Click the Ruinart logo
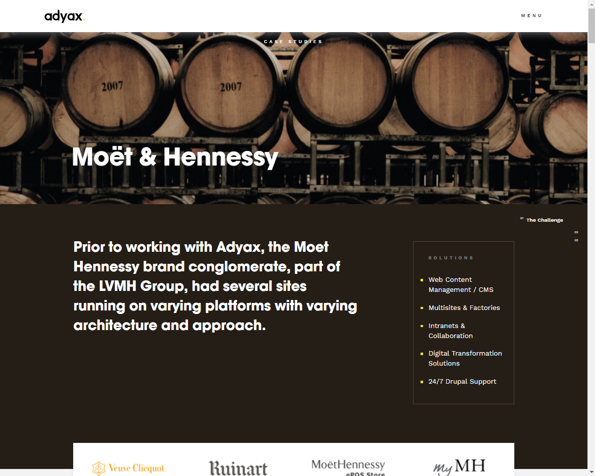 [x=238, y=468]
